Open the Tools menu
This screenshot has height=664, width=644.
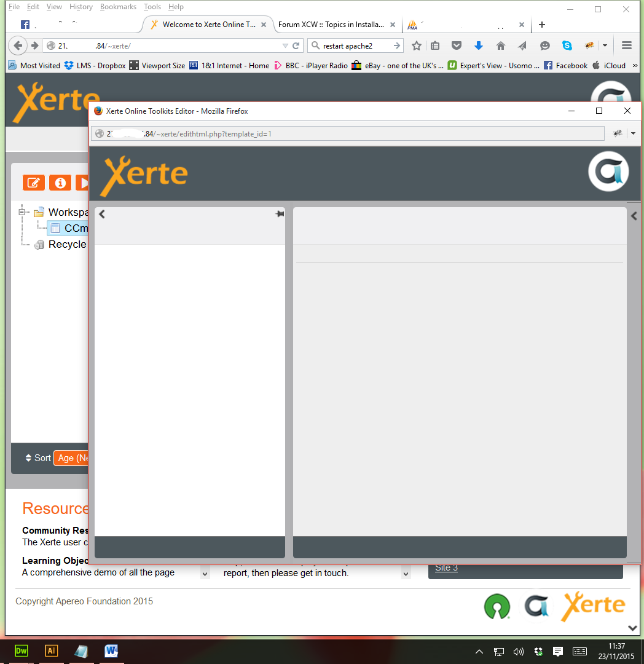(x=152, y=7)
